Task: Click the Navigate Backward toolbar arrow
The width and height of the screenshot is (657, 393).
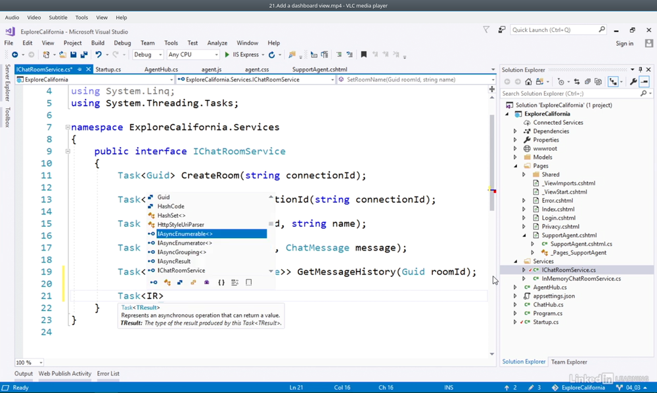Action: (14, 55)
